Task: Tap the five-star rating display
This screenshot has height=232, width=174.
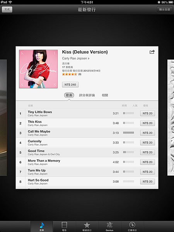Action: click(70, 74)
